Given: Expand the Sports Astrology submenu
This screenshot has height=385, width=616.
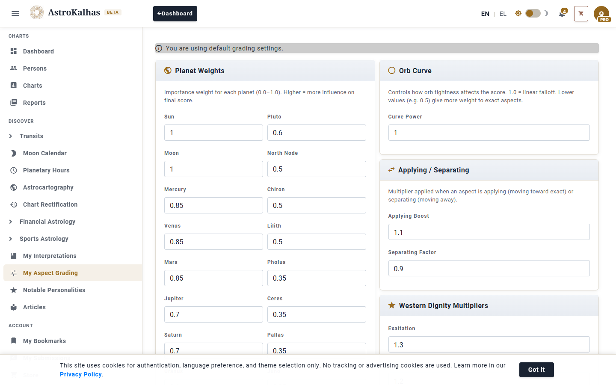Looking at the screenshot, I should tap(11, 239).
